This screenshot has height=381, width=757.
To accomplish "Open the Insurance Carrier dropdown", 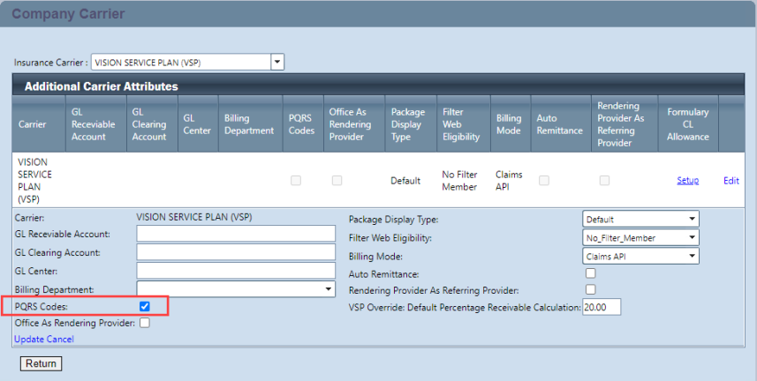I will (x=187, y=63).
